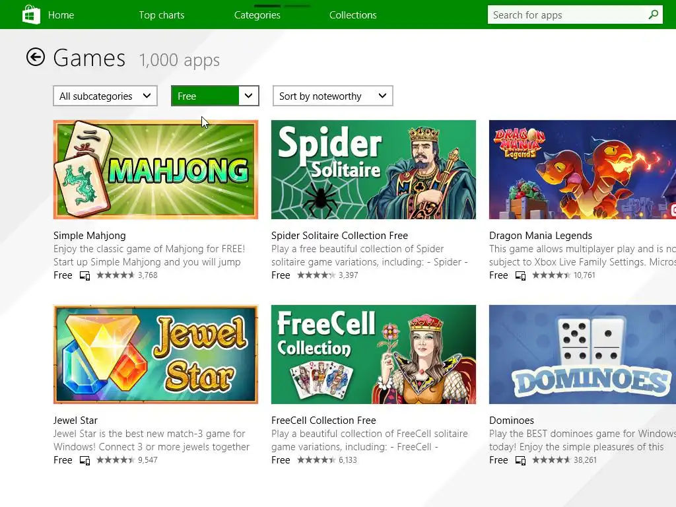Image resolution: width=676 pixels, height=507 pixels.
Task: Expand the Free price filter dropdown
Action: coord(214,96)
